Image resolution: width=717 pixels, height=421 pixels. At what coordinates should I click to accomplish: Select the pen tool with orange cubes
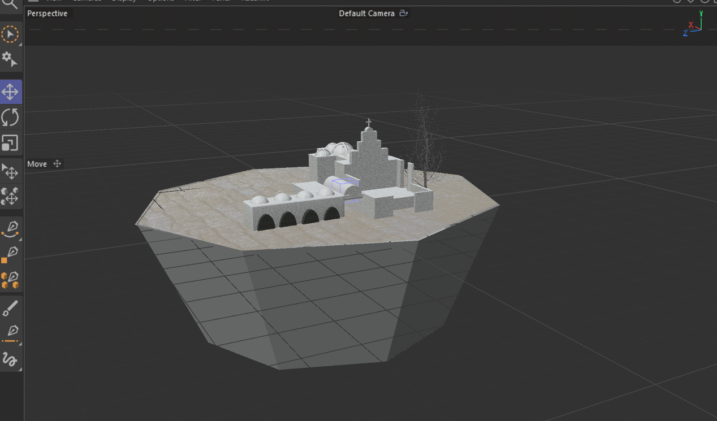pos(10,280)
